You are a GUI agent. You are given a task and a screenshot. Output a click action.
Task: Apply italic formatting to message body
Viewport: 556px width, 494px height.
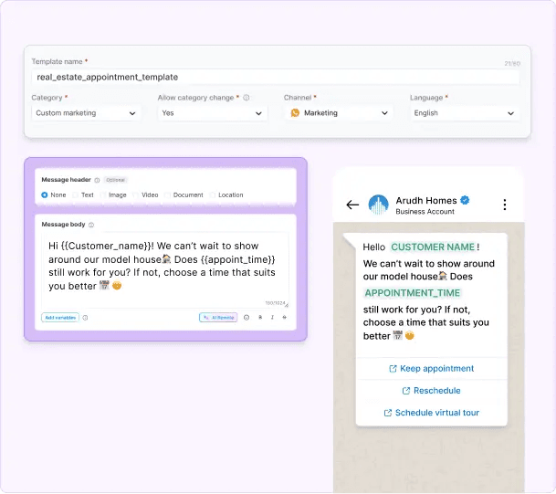coord(271,318)
